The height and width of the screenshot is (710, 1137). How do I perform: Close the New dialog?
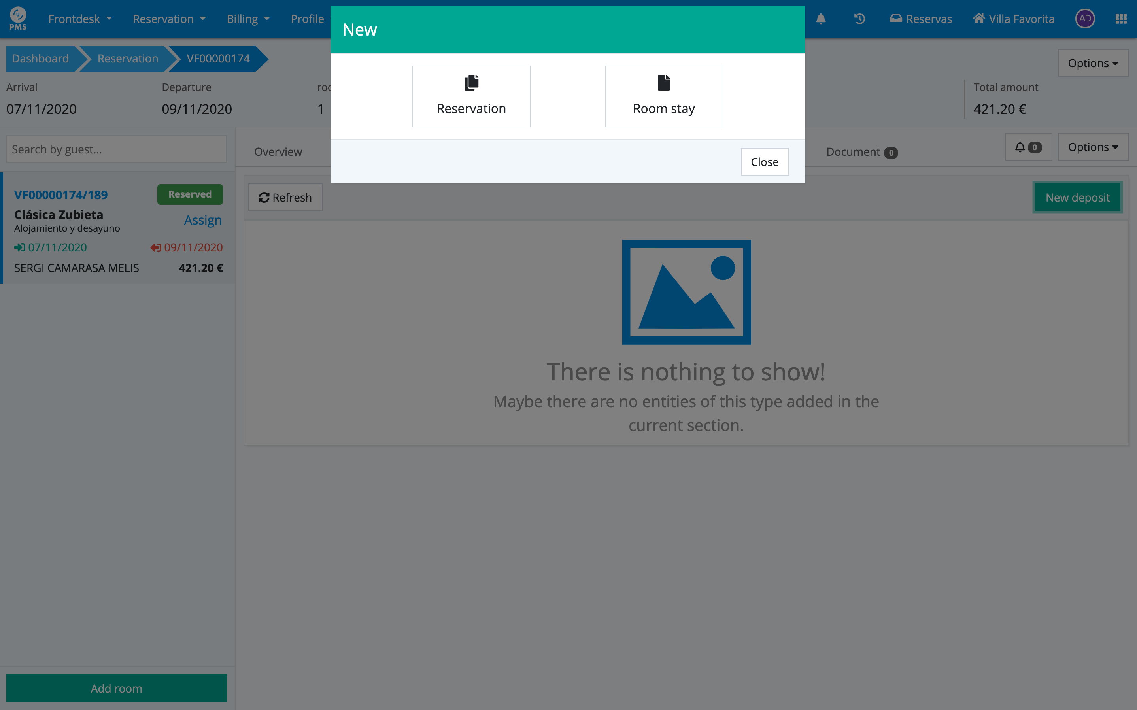point(764,162)
